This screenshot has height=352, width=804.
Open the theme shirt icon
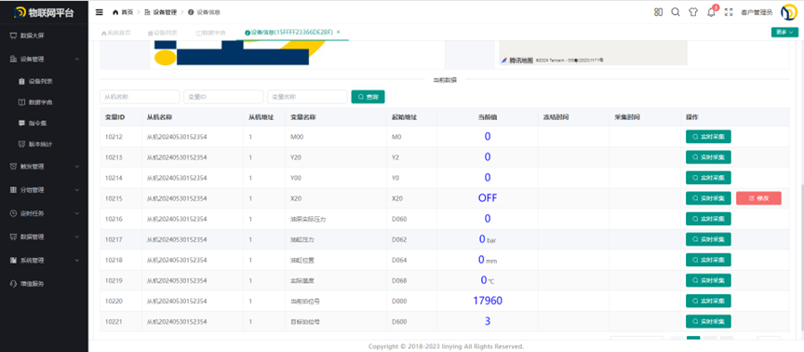pos(693,12)
